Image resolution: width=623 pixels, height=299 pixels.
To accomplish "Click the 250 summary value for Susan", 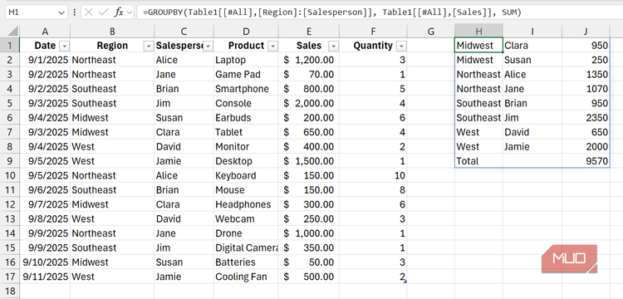I will pyautogui.click(x=586, y=60).
